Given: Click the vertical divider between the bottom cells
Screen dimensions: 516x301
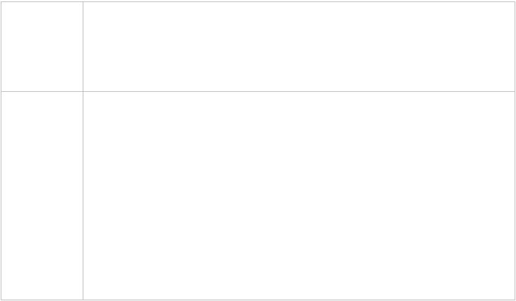Looking at the screenshot, I should (83, 195).
